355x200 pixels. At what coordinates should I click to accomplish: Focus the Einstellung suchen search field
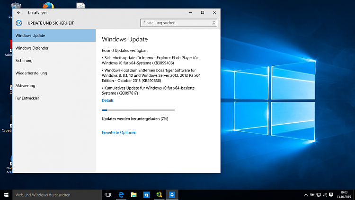click(178, 23)
